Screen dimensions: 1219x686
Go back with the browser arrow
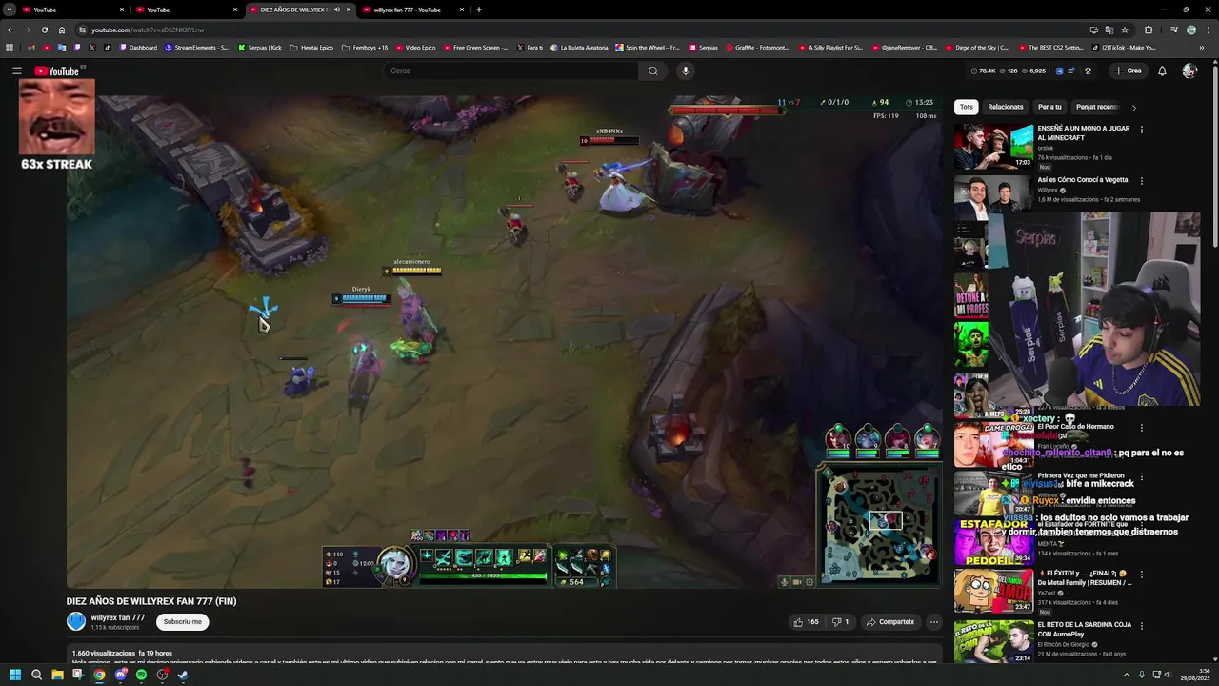point(10,30)
